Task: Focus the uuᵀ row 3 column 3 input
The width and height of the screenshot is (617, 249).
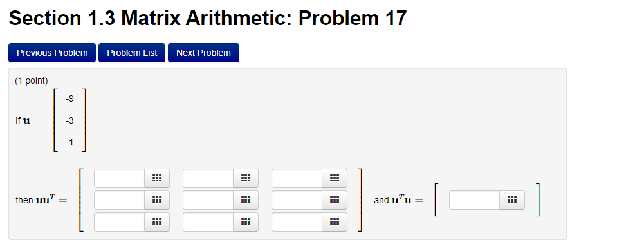Action: 297,222
